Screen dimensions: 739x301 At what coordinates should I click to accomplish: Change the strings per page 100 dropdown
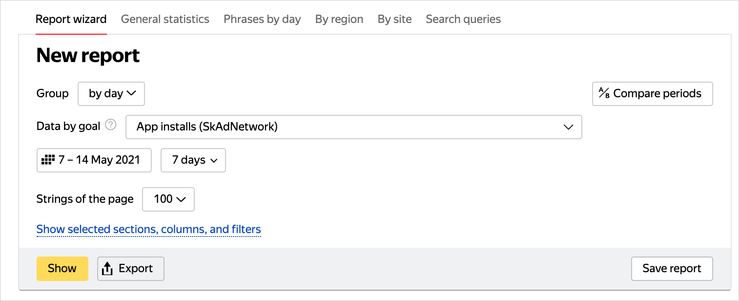click(x=168, y=199)
